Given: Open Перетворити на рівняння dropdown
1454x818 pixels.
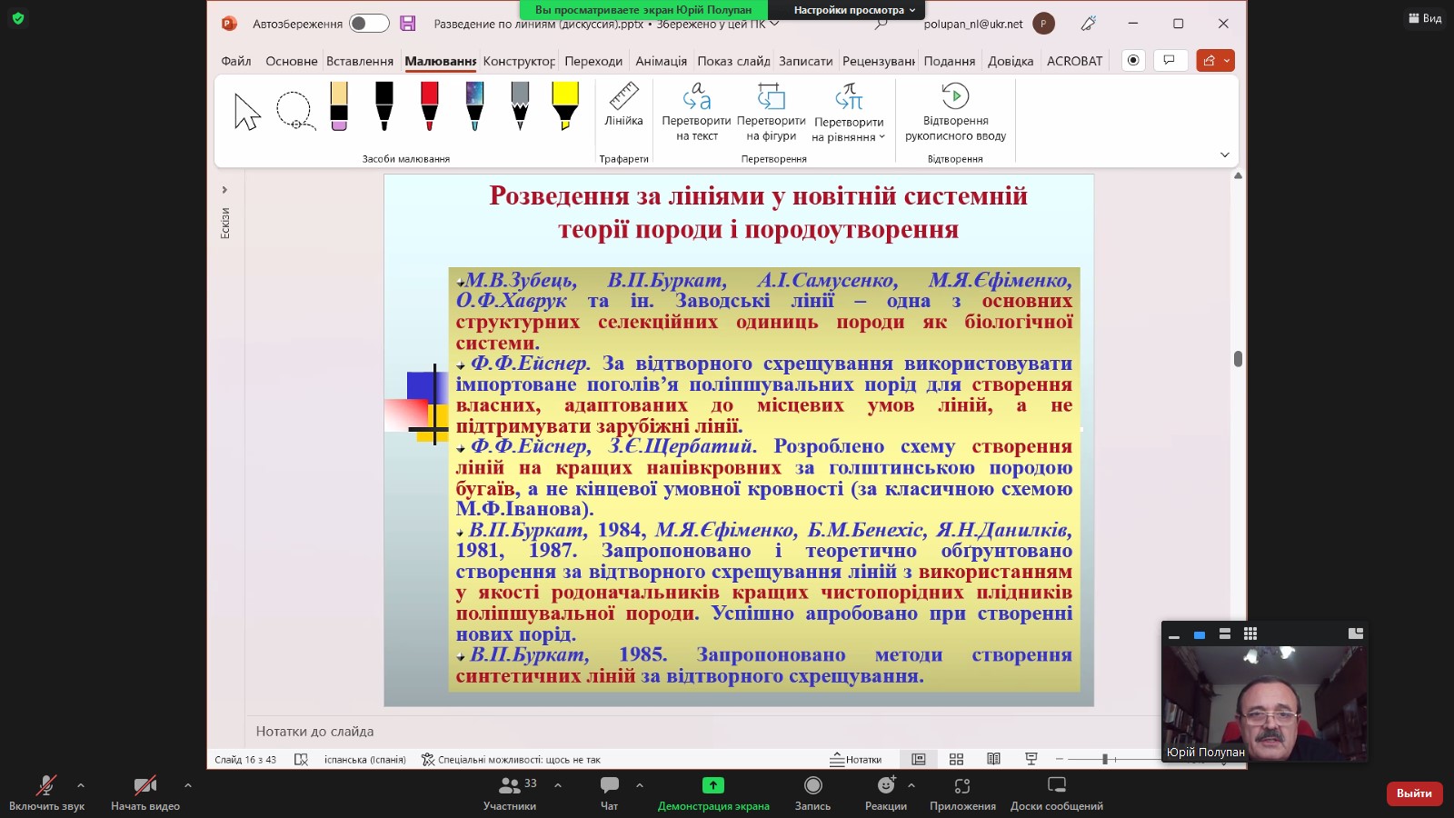Looking at the screenshot, I should (x=849, y=112).
